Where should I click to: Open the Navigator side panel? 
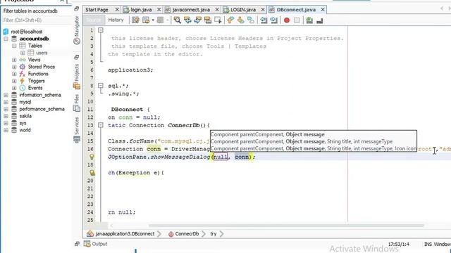[x=77, y=30]
